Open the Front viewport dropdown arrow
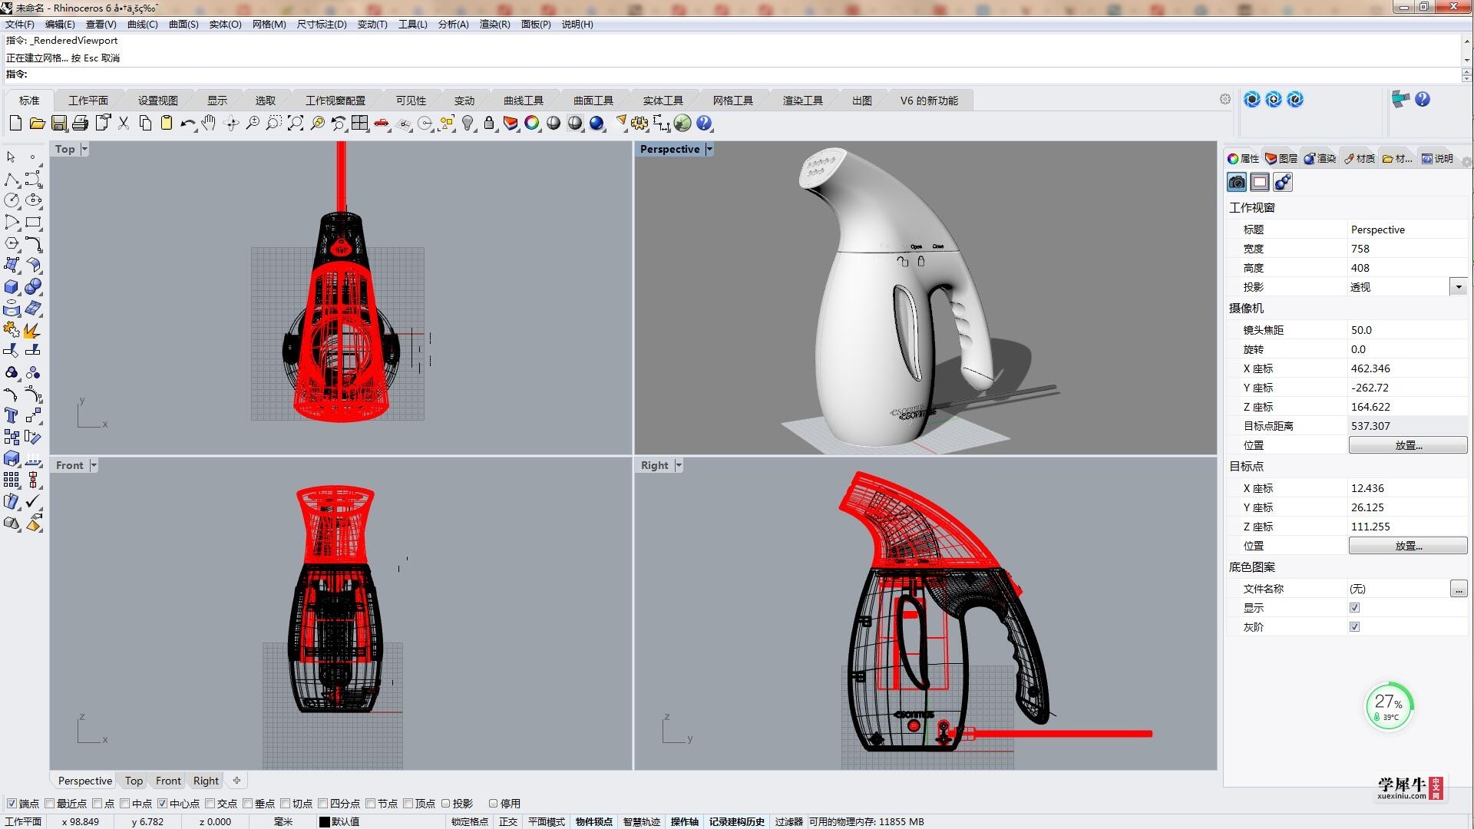 point(94,465)
